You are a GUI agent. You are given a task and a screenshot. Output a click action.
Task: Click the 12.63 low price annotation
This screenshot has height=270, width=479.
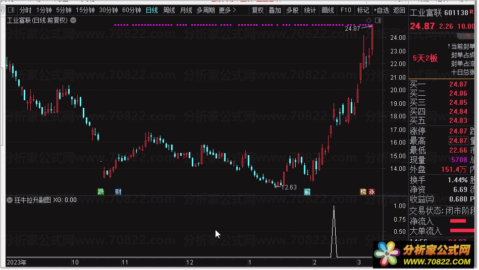[x=289, y=187]
